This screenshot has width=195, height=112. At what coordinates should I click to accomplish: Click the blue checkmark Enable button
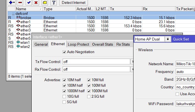[29, 2]
